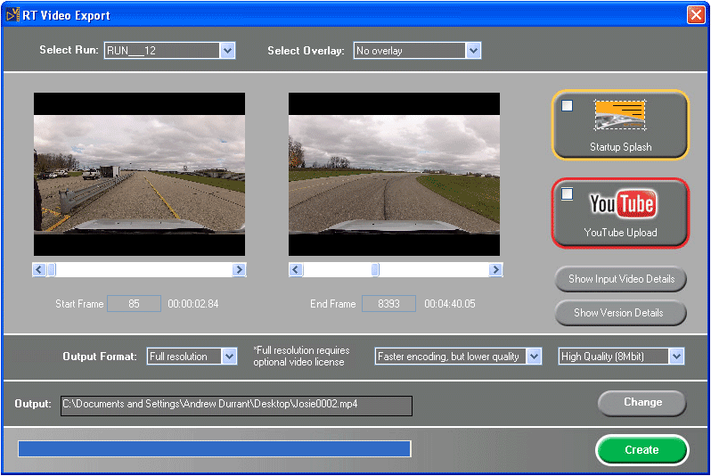
Task: Click the start frame video preview
Action: click(x=139, y=175)
